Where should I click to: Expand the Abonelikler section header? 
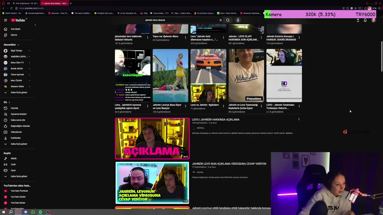point(11,45)
